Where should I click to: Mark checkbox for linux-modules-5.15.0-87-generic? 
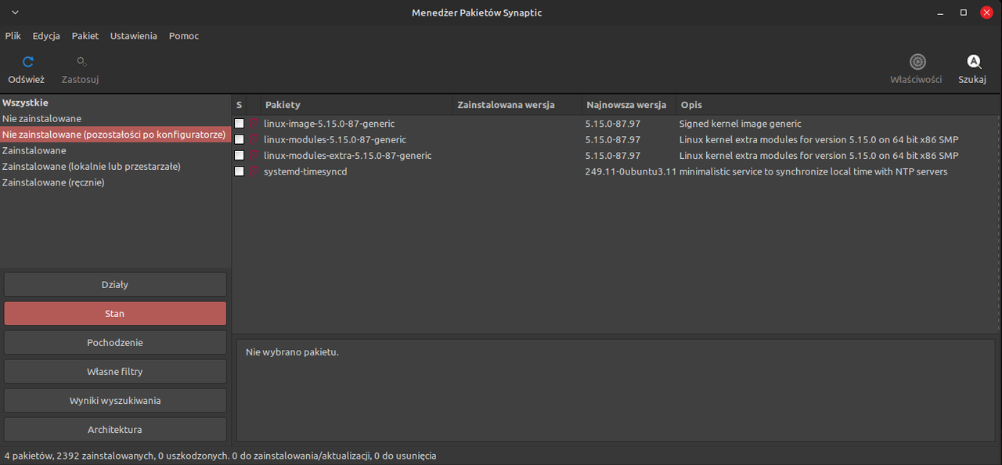click(x=240, y=139)
